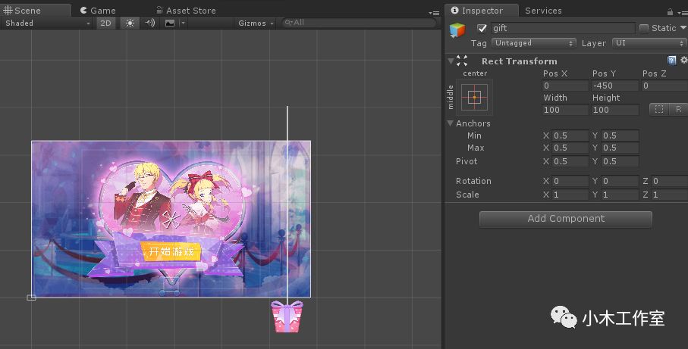Viewport: 688px width, 349px height.
Task: Toggle 2D scene view mode
Action: (105, 23)
